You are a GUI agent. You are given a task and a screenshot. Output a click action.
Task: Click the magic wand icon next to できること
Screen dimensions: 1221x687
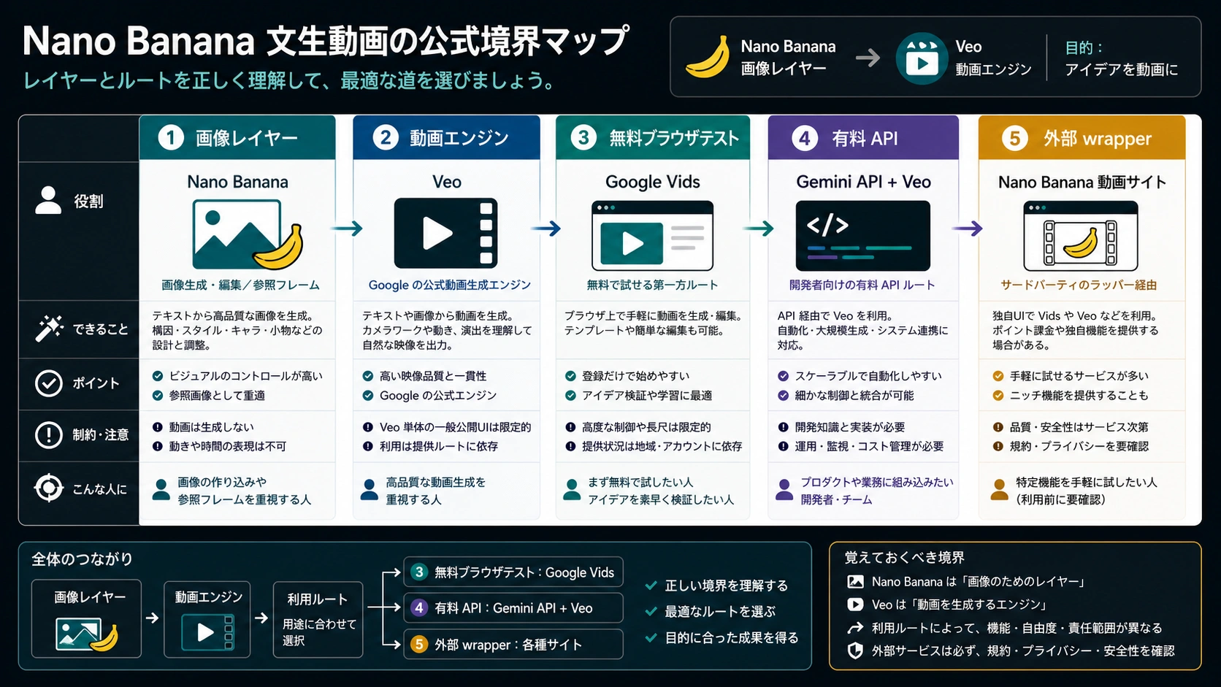[x=49, y=329]
